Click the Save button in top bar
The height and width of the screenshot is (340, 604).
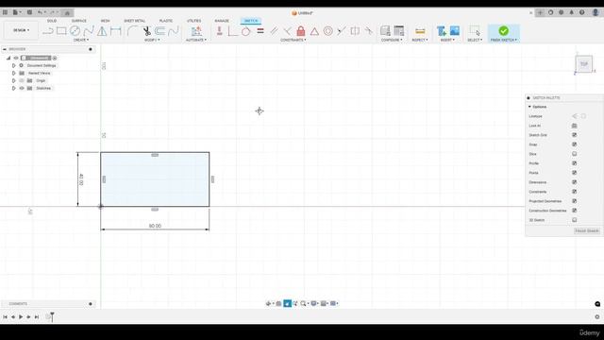(29, 12)
